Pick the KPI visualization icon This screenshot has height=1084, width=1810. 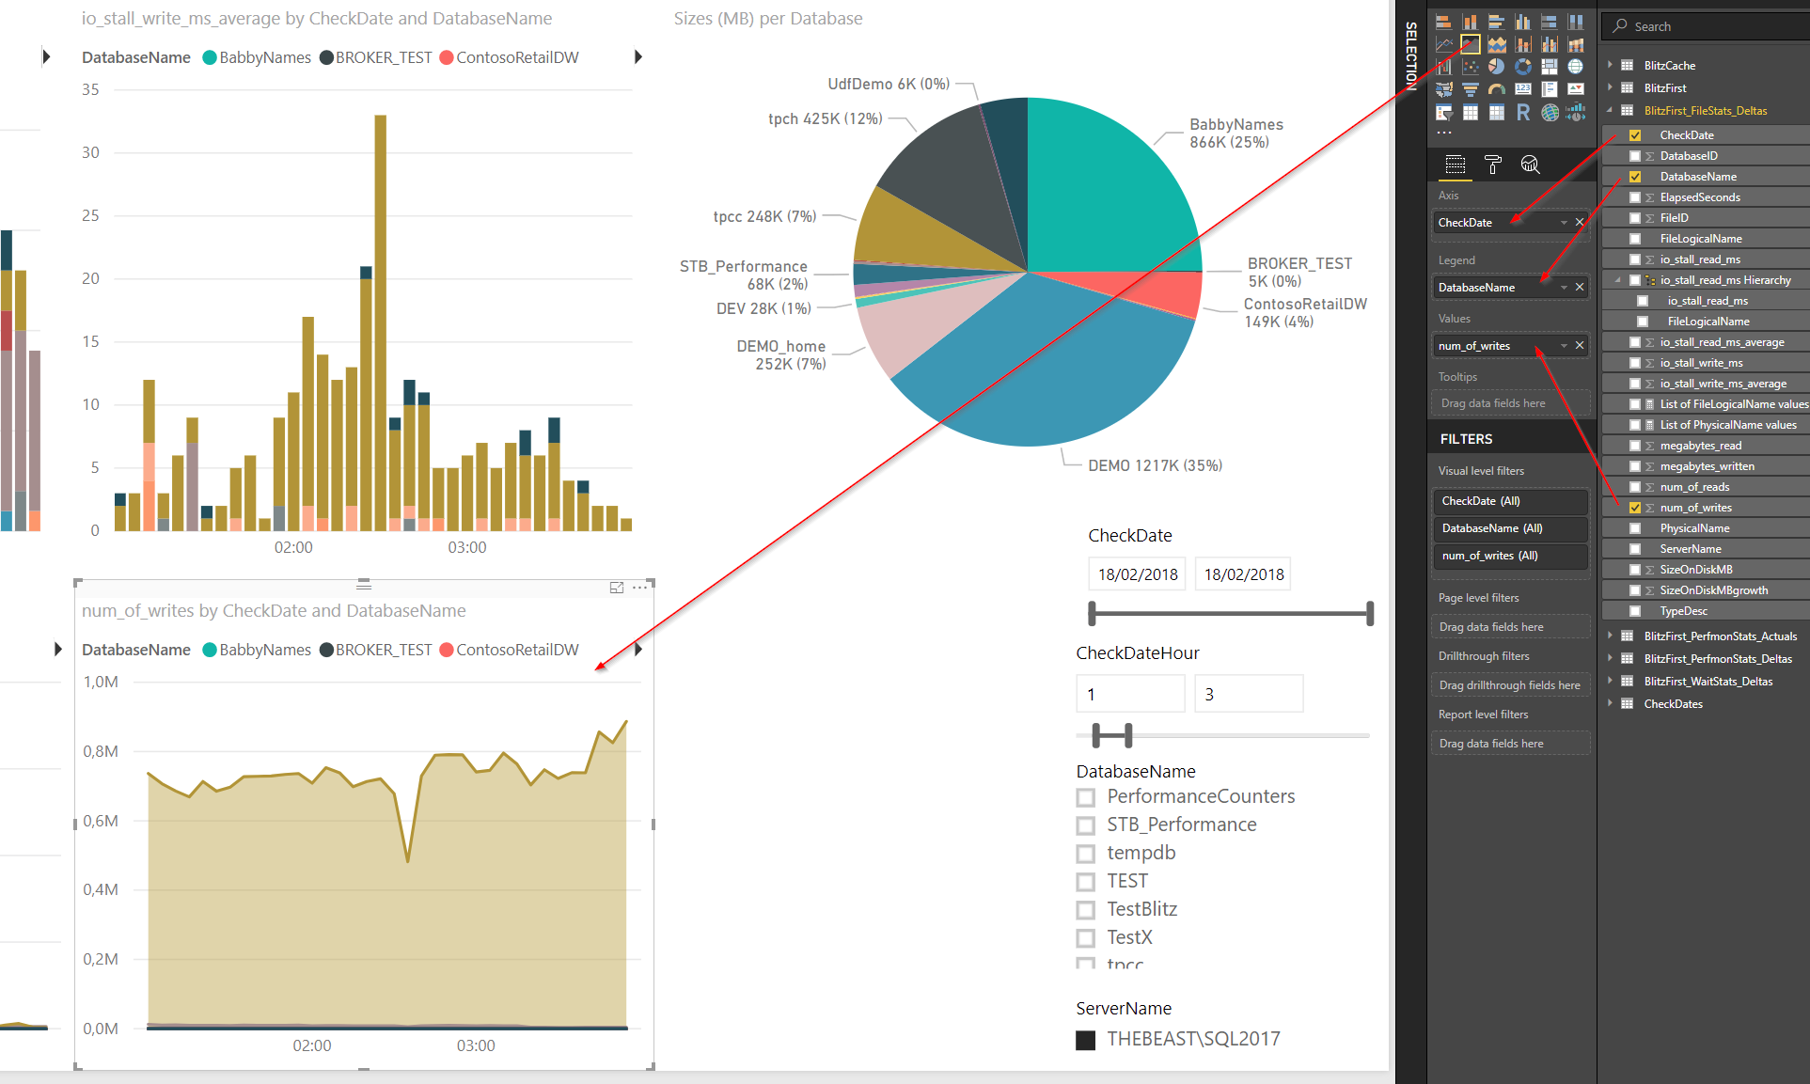pyautogui.click(x=1576, y=89)
